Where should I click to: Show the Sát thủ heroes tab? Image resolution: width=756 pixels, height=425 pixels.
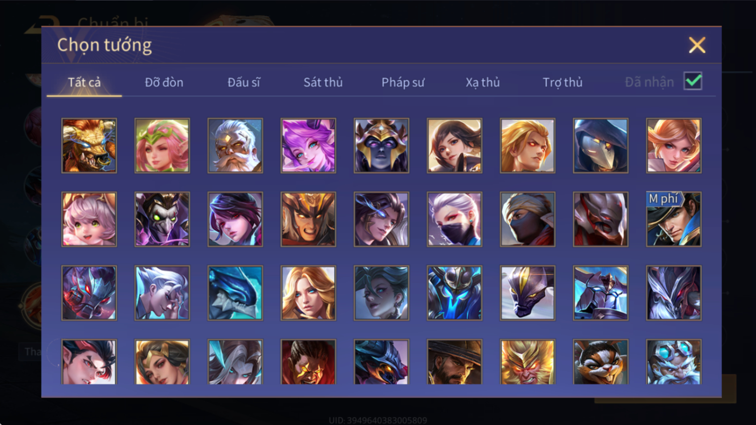323,82
